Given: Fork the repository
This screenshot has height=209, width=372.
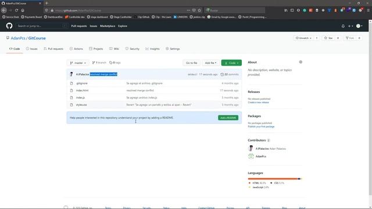Looking at the screenshot, I should pos(350,38).
